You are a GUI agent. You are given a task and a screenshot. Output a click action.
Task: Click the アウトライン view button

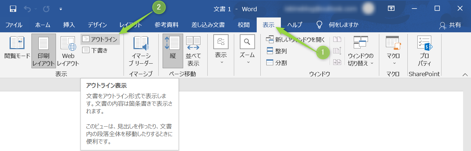click(x=100, y=40)
